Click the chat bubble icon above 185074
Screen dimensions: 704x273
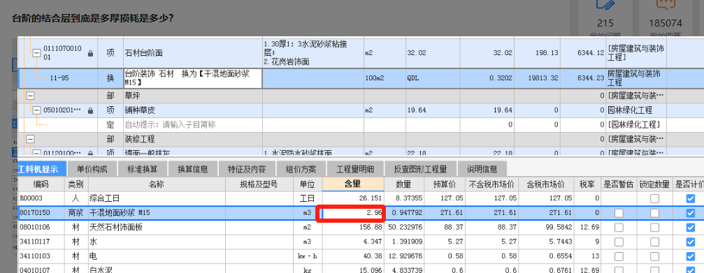click(x=666, y=4)
